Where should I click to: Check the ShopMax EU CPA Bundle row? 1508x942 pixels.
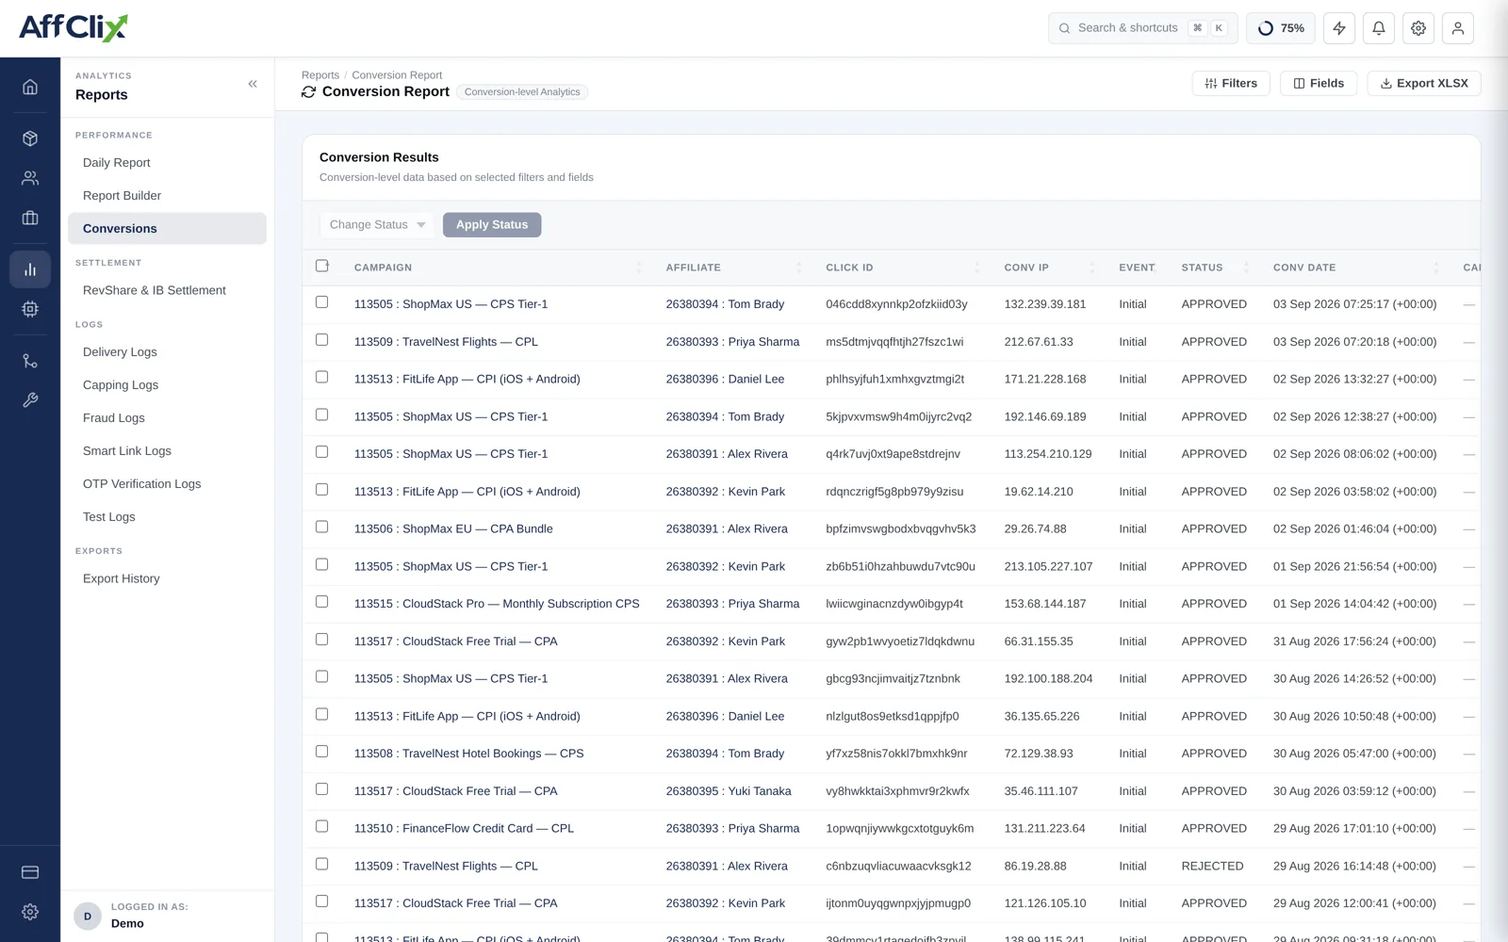click(322, 527)
